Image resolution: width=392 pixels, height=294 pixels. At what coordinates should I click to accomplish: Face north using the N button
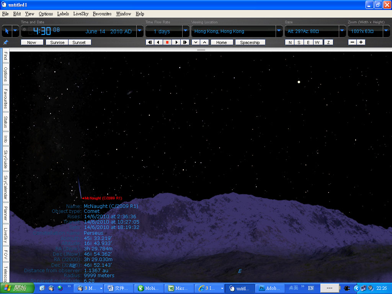coord(290,42)
